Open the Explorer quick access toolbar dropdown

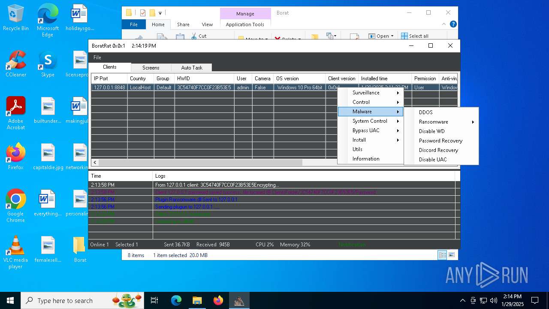[x=160, y=13]
